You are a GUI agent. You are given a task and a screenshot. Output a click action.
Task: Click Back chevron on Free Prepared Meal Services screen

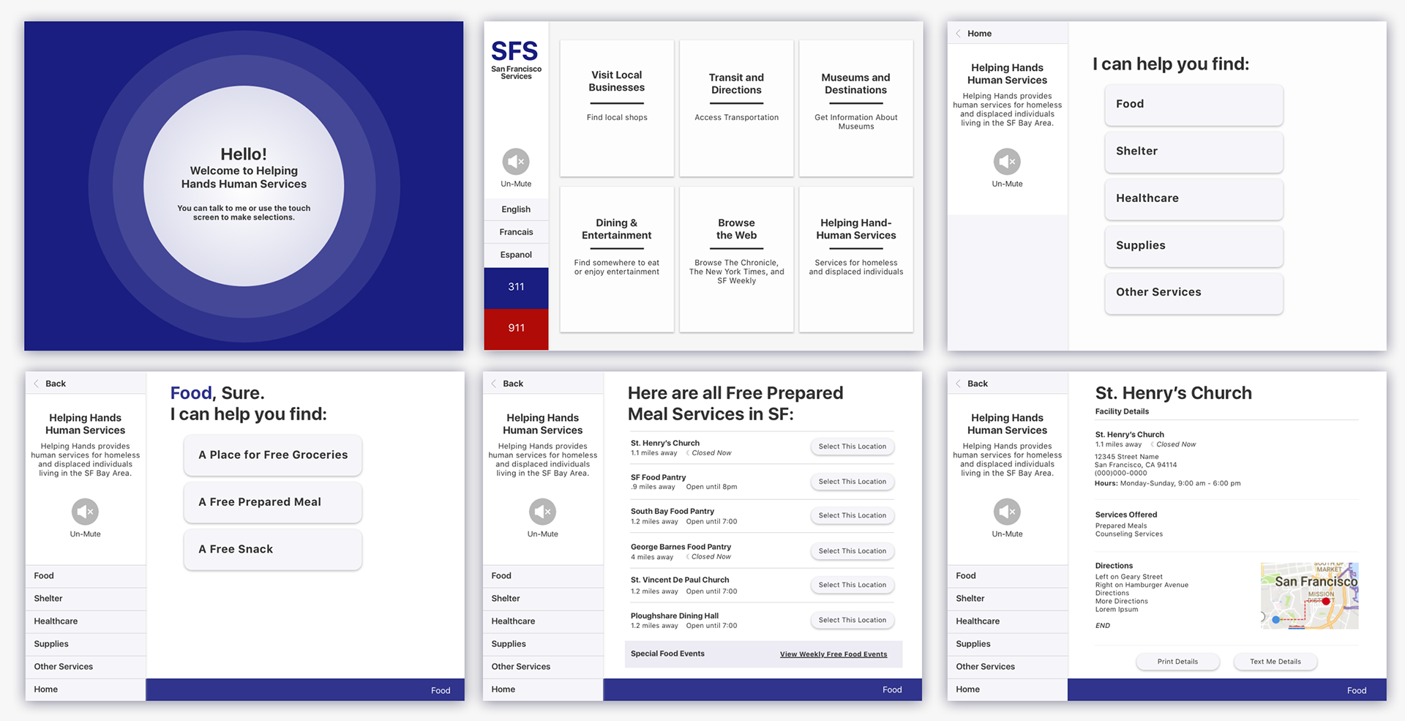[x=494, y=384]
